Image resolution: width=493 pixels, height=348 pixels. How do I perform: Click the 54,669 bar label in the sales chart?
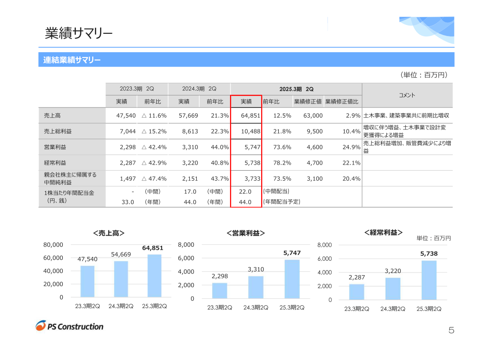point(121,255)
